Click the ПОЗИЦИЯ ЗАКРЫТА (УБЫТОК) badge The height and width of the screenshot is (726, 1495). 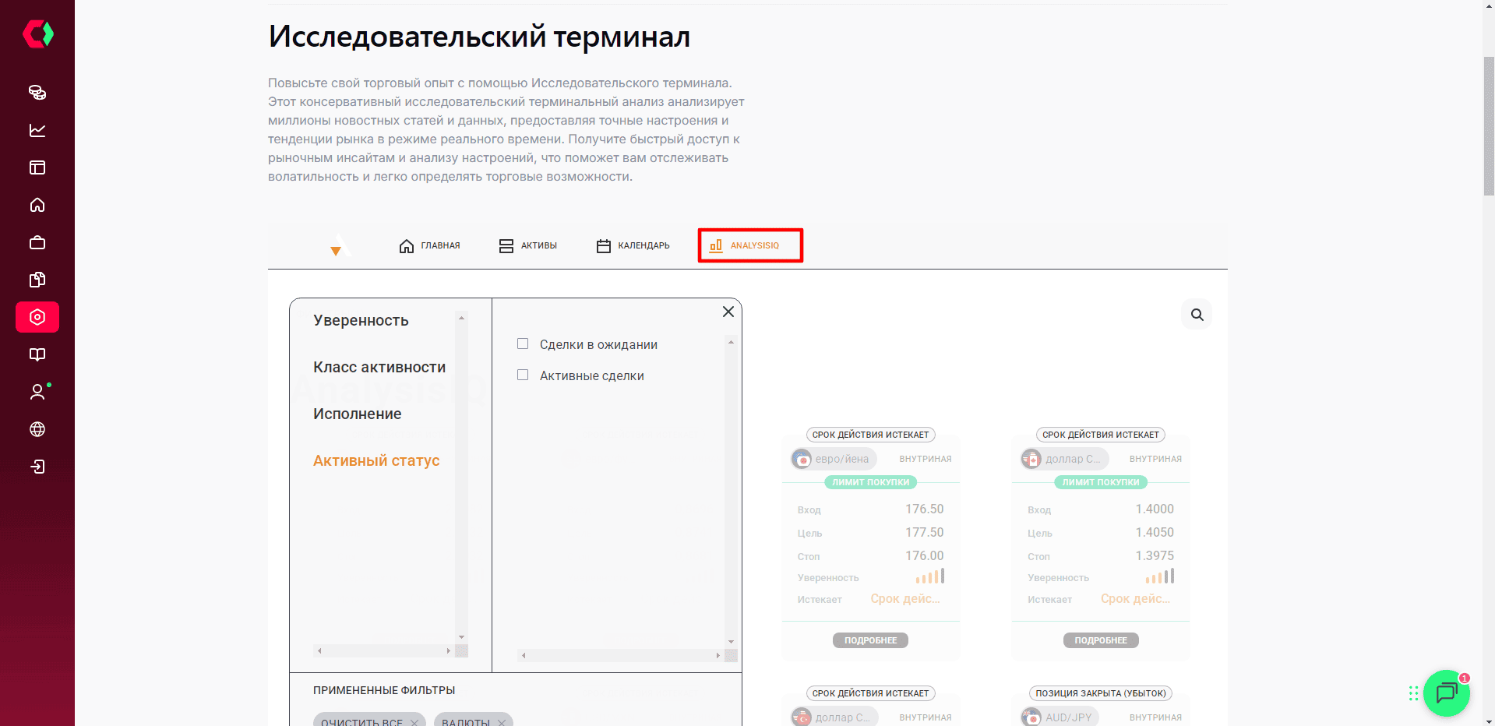click(1101, 693)
